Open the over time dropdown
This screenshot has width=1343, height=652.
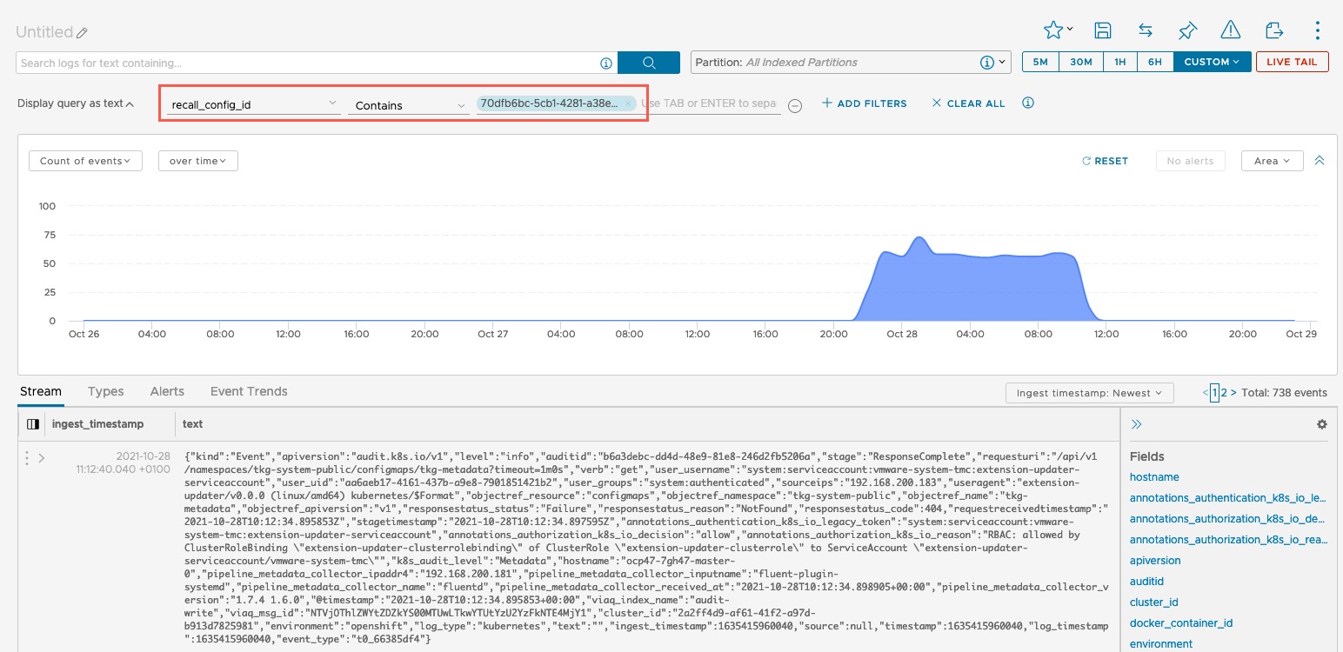[x=197, y=161]
